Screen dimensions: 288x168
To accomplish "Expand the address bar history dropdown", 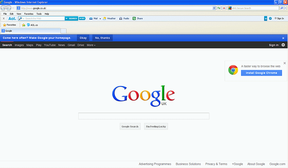I will pyautogui.click(x=214, y=8).
